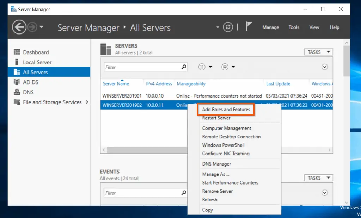Open the Help menu

point(334,27)
